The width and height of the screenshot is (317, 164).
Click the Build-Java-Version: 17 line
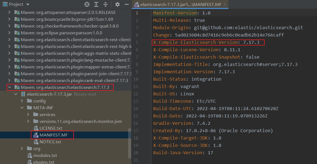click(x=183, y=153)
